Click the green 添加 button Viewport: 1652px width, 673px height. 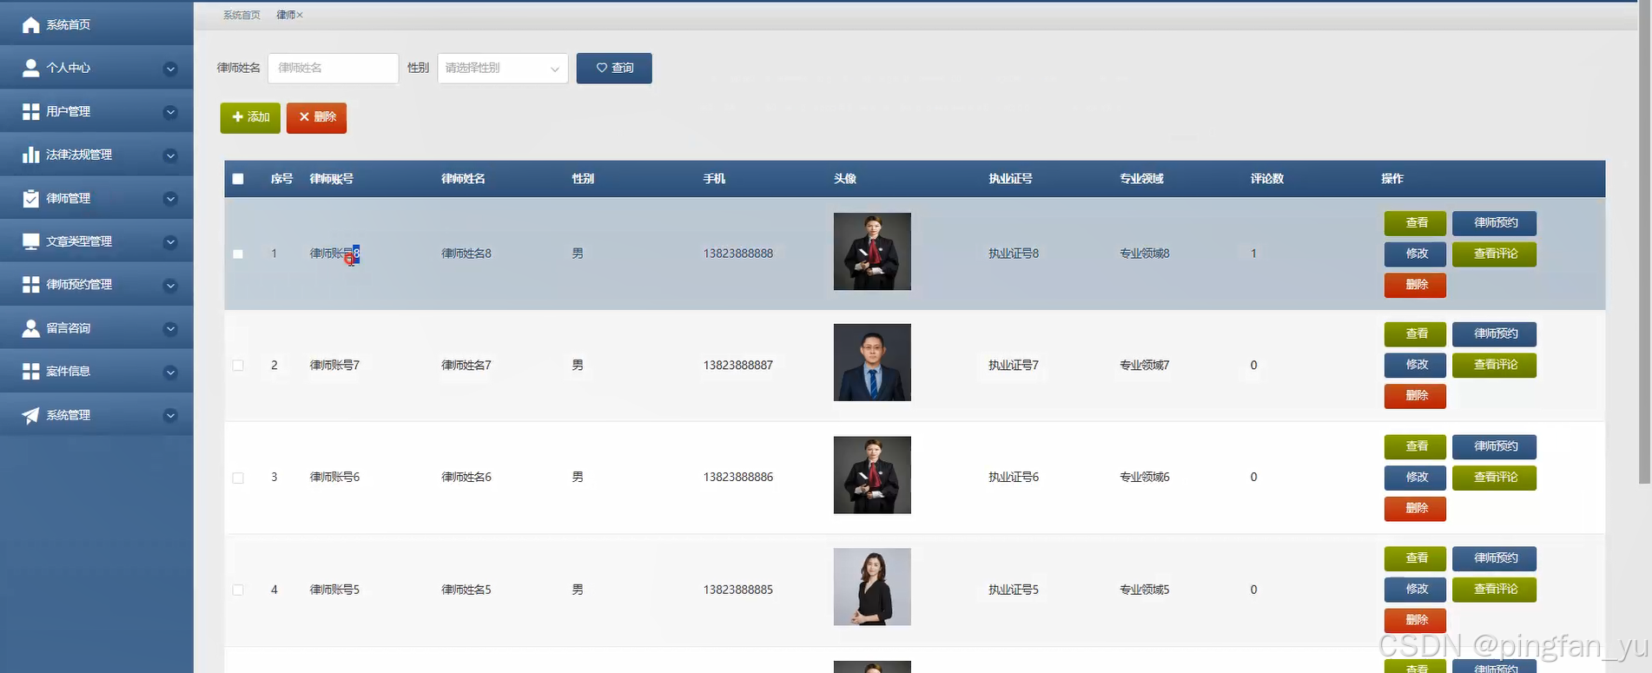[250, 117]
